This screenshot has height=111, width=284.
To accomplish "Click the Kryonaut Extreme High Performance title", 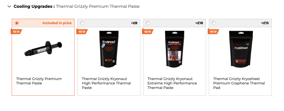I will pos(172,83).
